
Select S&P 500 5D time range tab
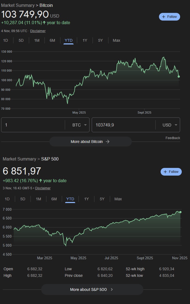click(x=23, y=199)
